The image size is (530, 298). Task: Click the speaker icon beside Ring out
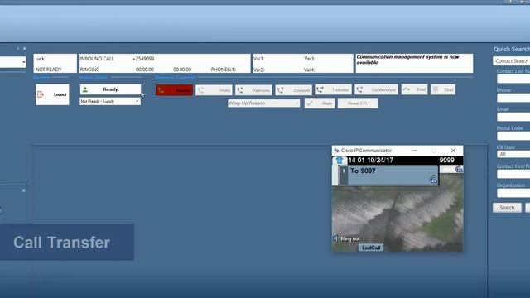335,238
